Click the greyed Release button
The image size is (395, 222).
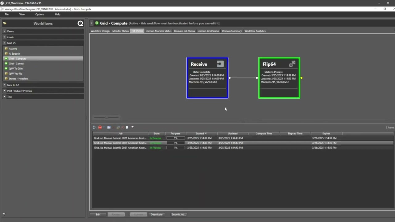click(x=116, y=214)
